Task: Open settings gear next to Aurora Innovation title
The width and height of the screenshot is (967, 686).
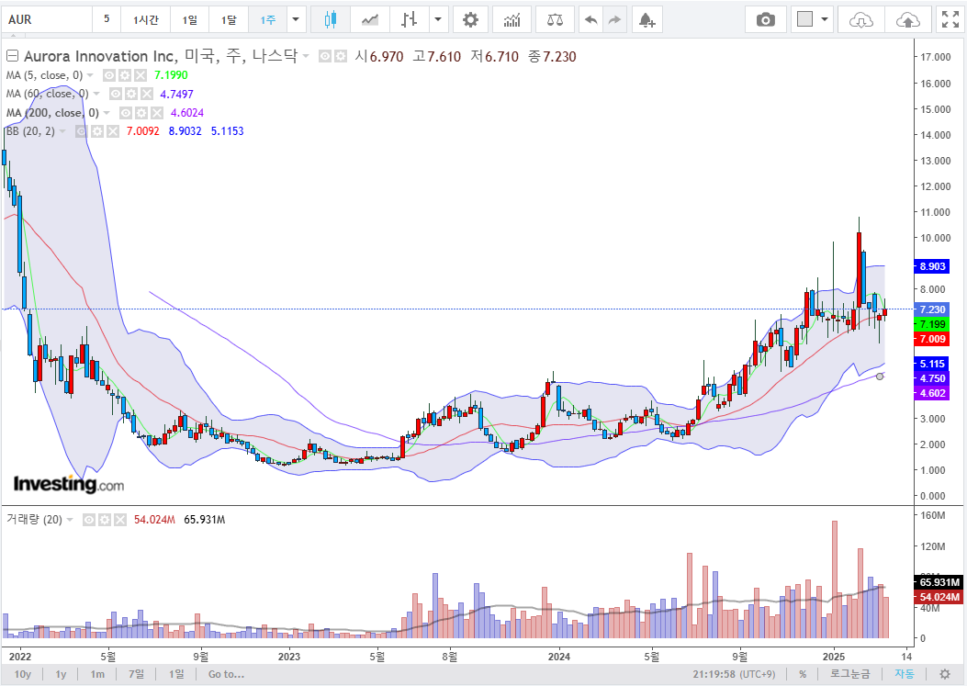Action: point(341,56)
